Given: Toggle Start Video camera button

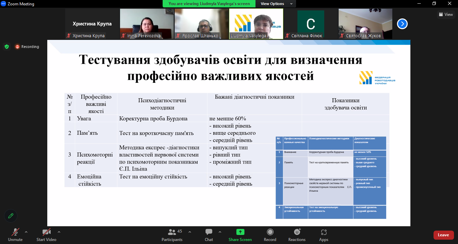Looking at the screenshot, I should (46, 232).
